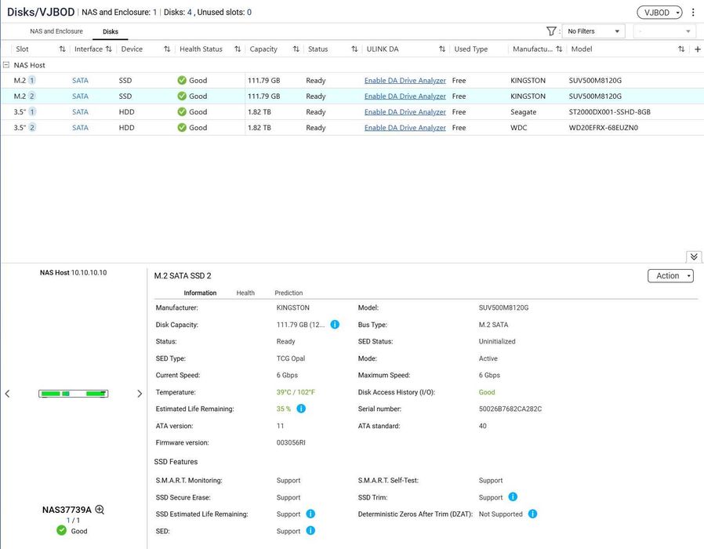The height and width of the screenshot is (549, 704).
Task: Open the VJBOD dropdown
Action: coord(659,13)
